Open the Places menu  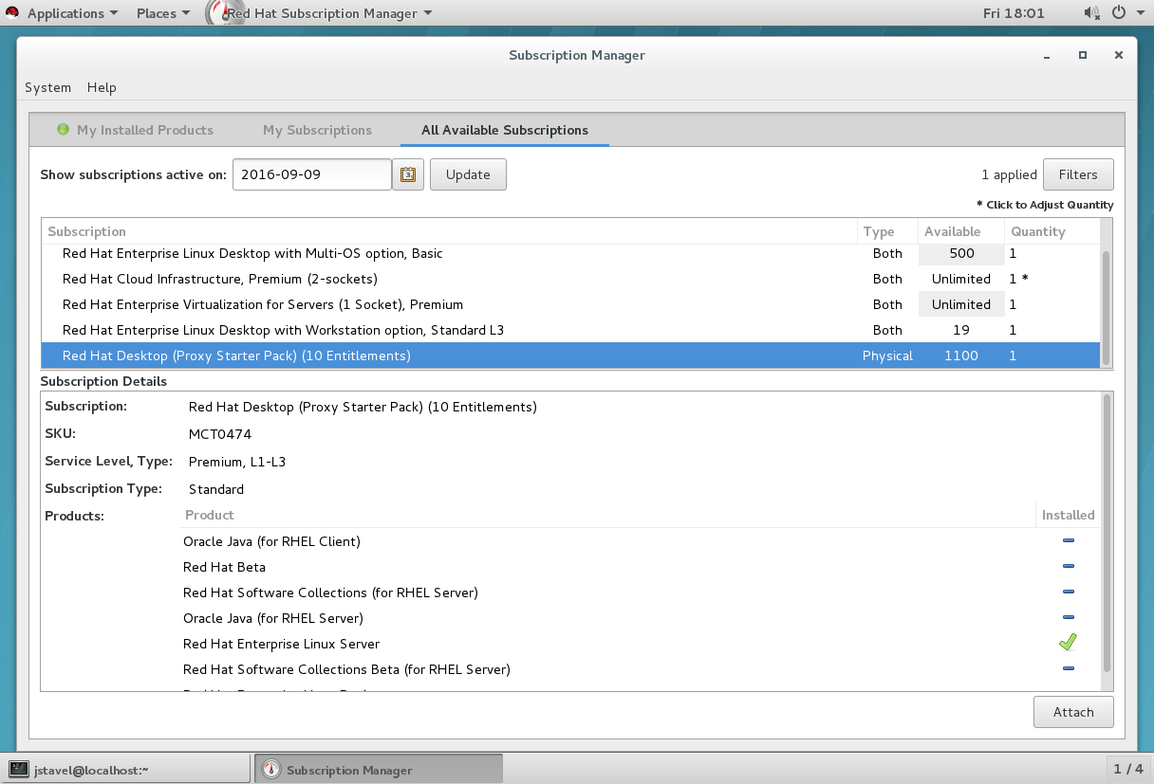click(x=163, y=13)
